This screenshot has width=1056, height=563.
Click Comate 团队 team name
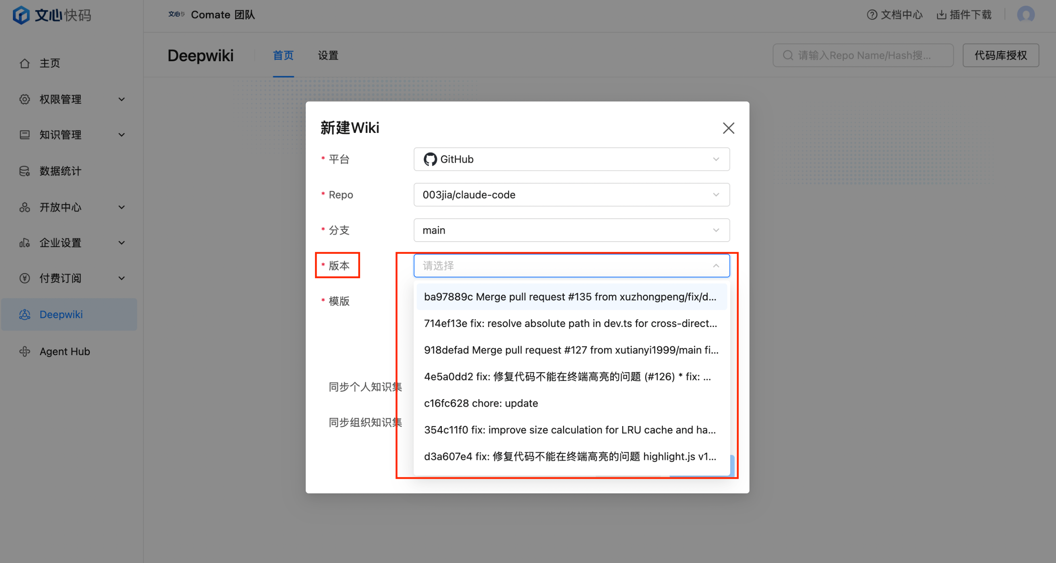(223, 15)
